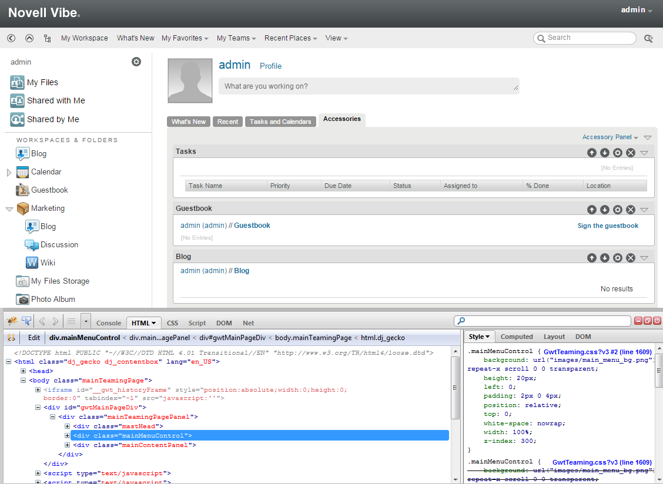Click the back arrow in navigation bar

pos(11,38)
